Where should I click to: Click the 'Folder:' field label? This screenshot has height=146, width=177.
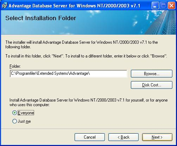(x=15, y=66)
